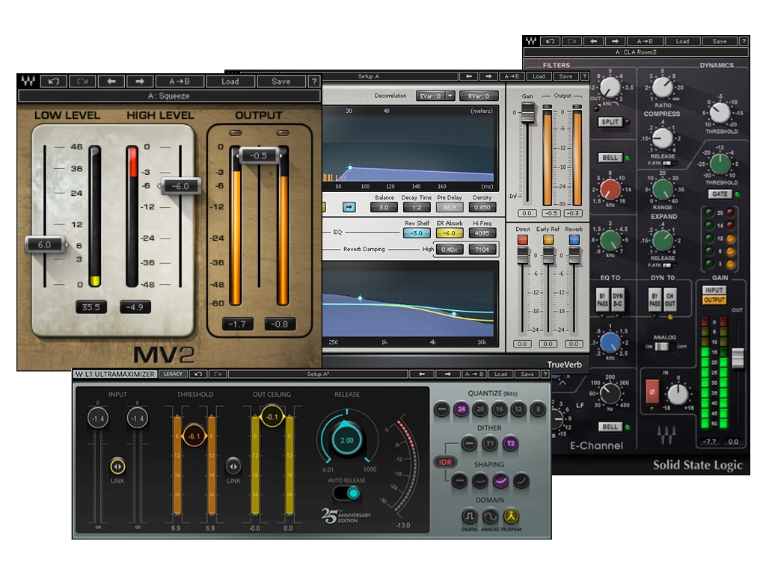Toggle the red Direct button in TrueVerb

[x=523, y=240]
